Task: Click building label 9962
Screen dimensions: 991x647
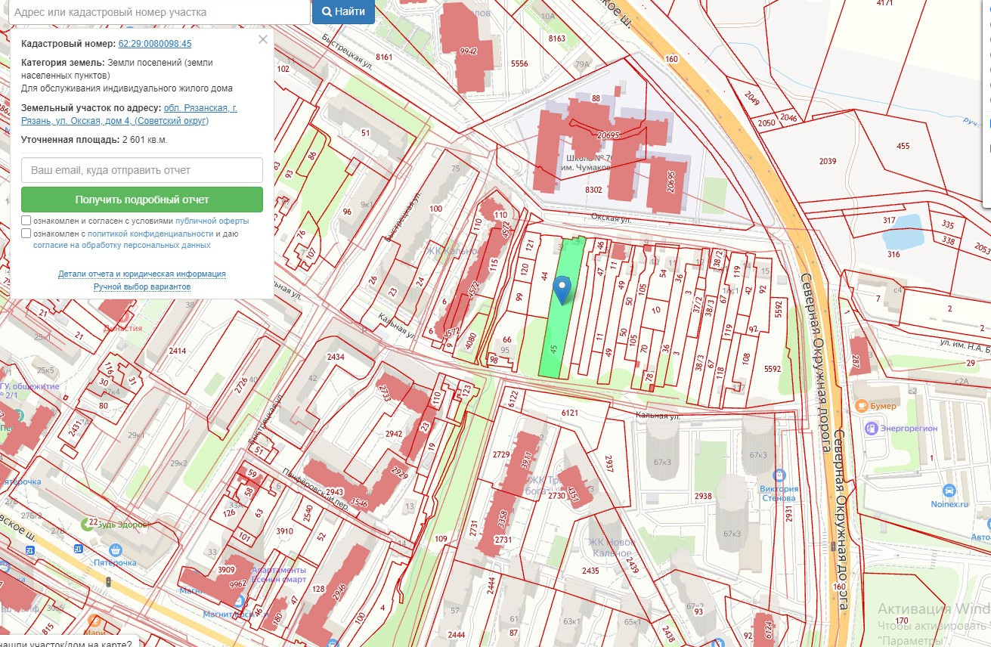Action: pyautogui.click(x=238, y=584)
